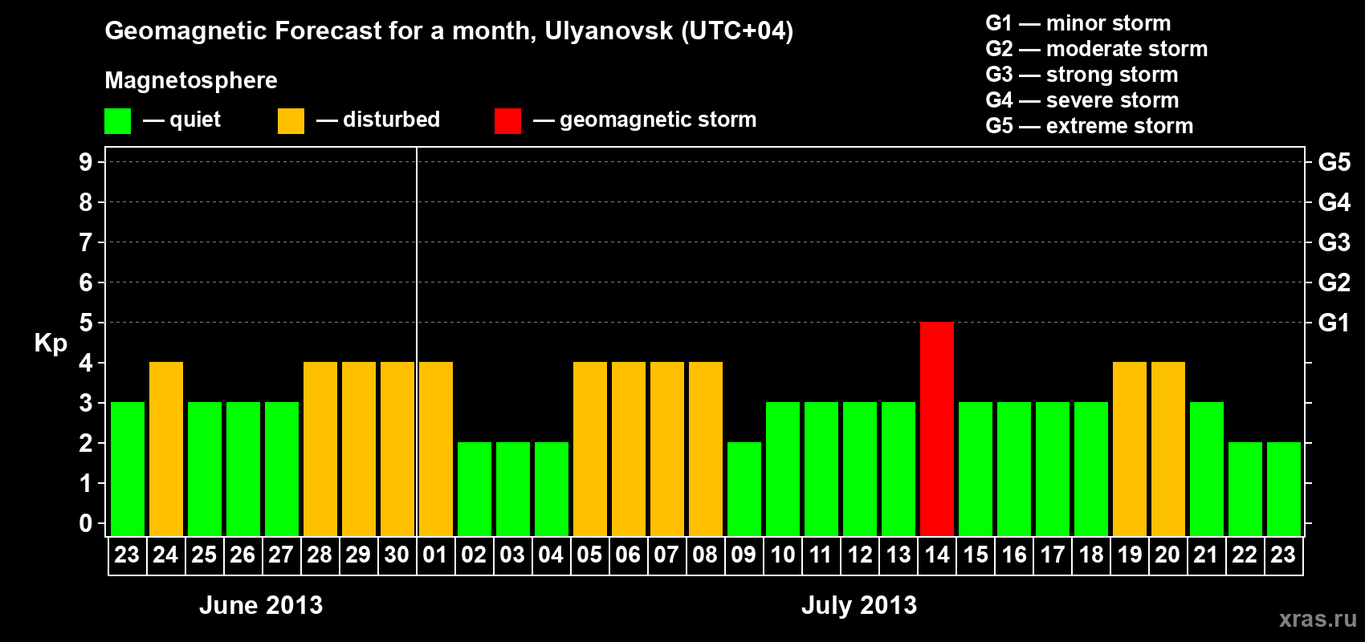Select the red storm bar for July 14
The image size is (1365, 642).
[x=937, y=429]
